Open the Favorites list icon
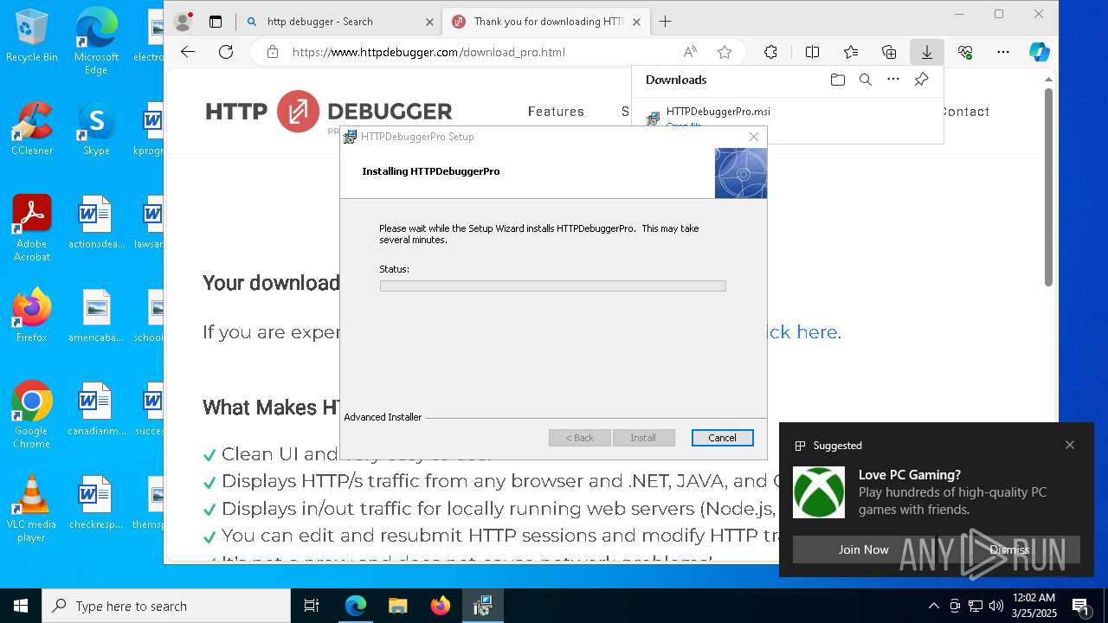Image resolution: width=1108 pixels, height=623 pixels. coord(851,52)
